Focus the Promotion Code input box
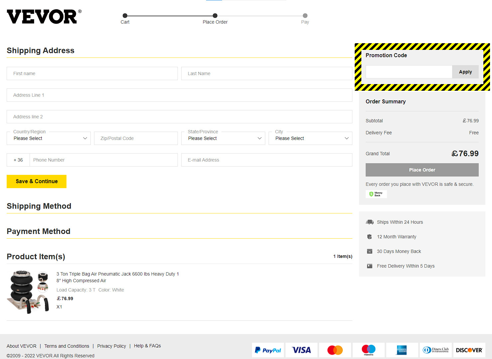The height and width of the screenshot is (359, 492). click(x=409, y=72)
